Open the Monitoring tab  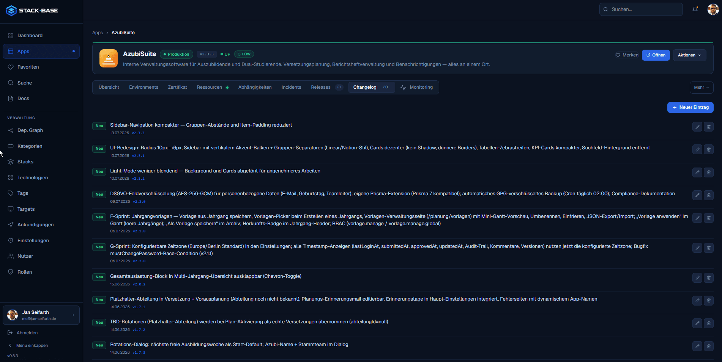[416, 87]
